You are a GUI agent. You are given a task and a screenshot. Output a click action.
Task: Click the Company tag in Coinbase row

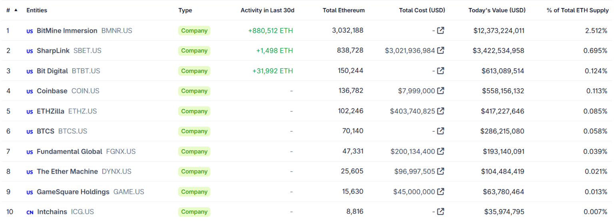pyautogui.click(x=194, y=91)
